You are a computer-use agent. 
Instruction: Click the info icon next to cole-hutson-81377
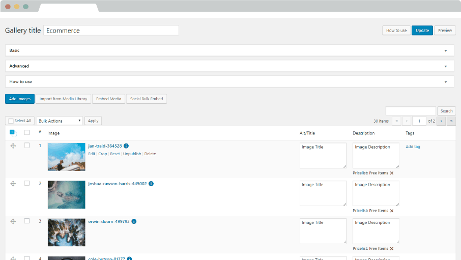click(129, 258)
